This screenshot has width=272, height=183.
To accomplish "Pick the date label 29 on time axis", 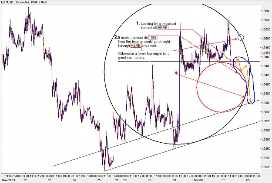I will (150, 180).
